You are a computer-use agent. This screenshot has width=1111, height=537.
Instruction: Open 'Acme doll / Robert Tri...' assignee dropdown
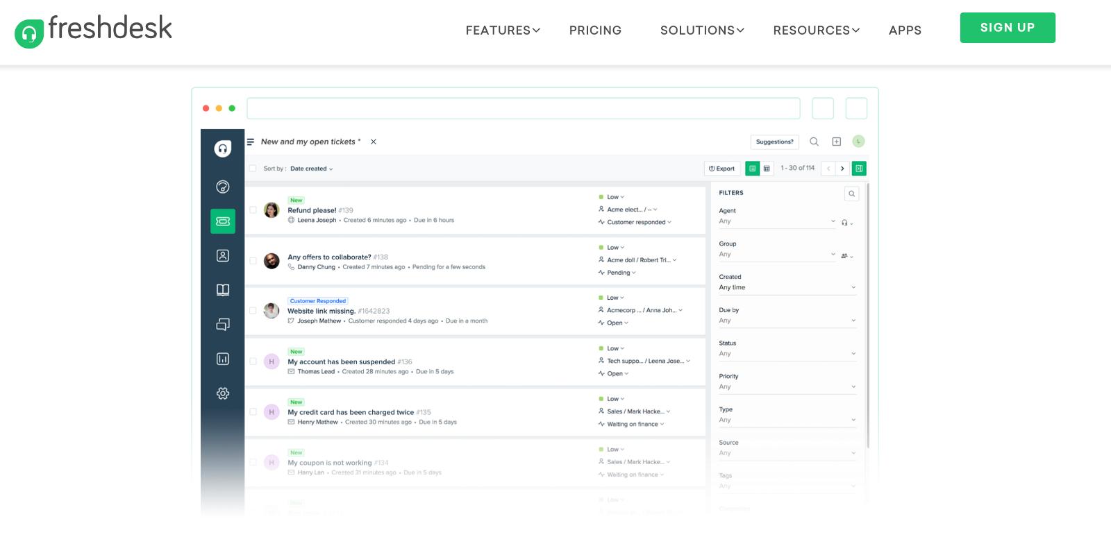637,260
